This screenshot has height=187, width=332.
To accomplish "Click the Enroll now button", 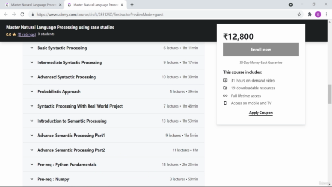I will click(260, 49).
